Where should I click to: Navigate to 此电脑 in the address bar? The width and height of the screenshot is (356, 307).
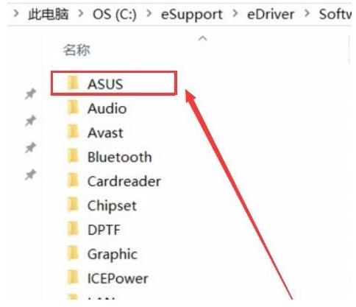point(48,14)
